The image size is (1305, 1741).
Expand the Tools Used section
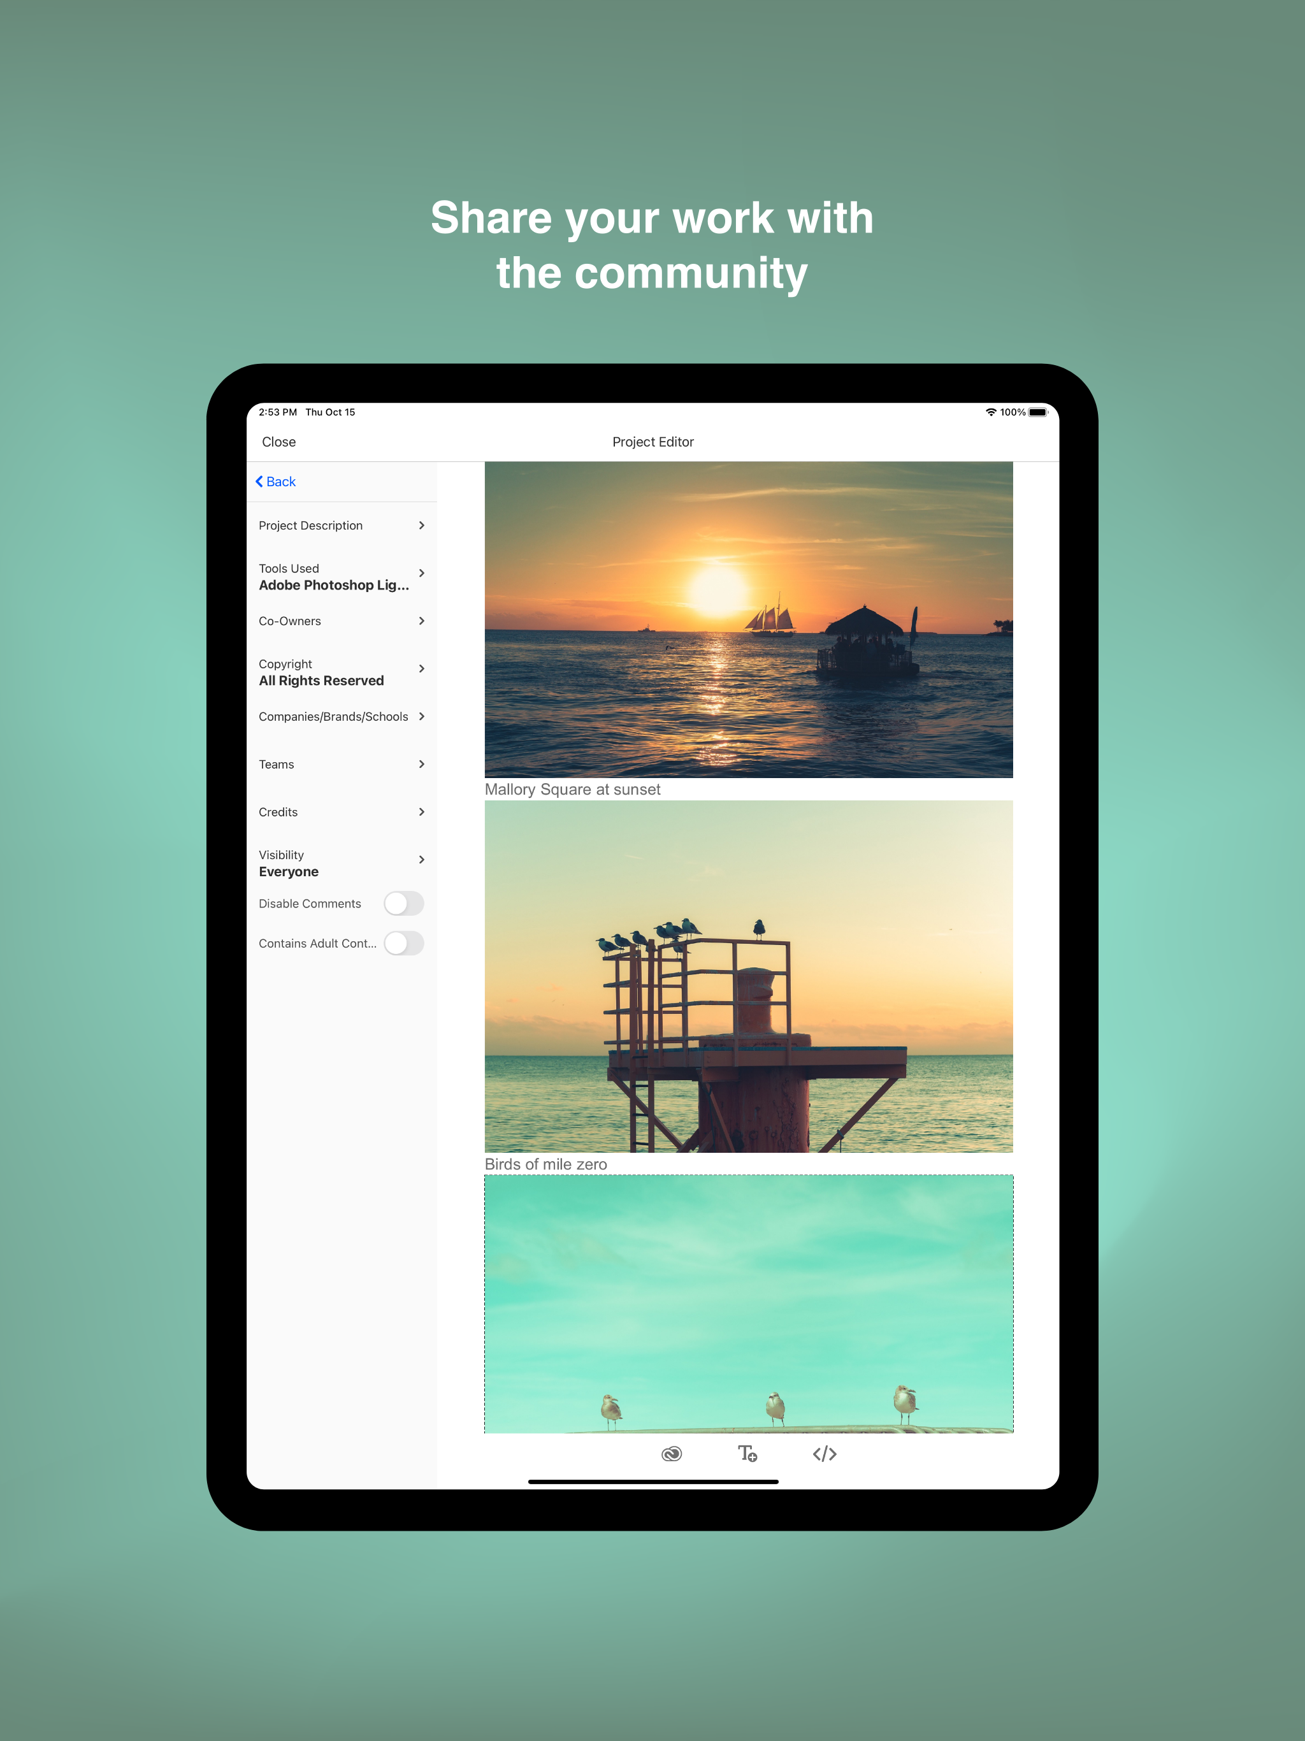pyautogui.click(x=342, y=576)
